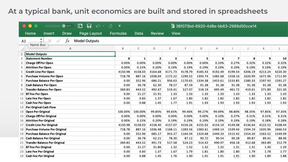This screenshot has height=162, width=288.
Task: Click the Cancel entry X icon
Action: click(x=50, y=41)
